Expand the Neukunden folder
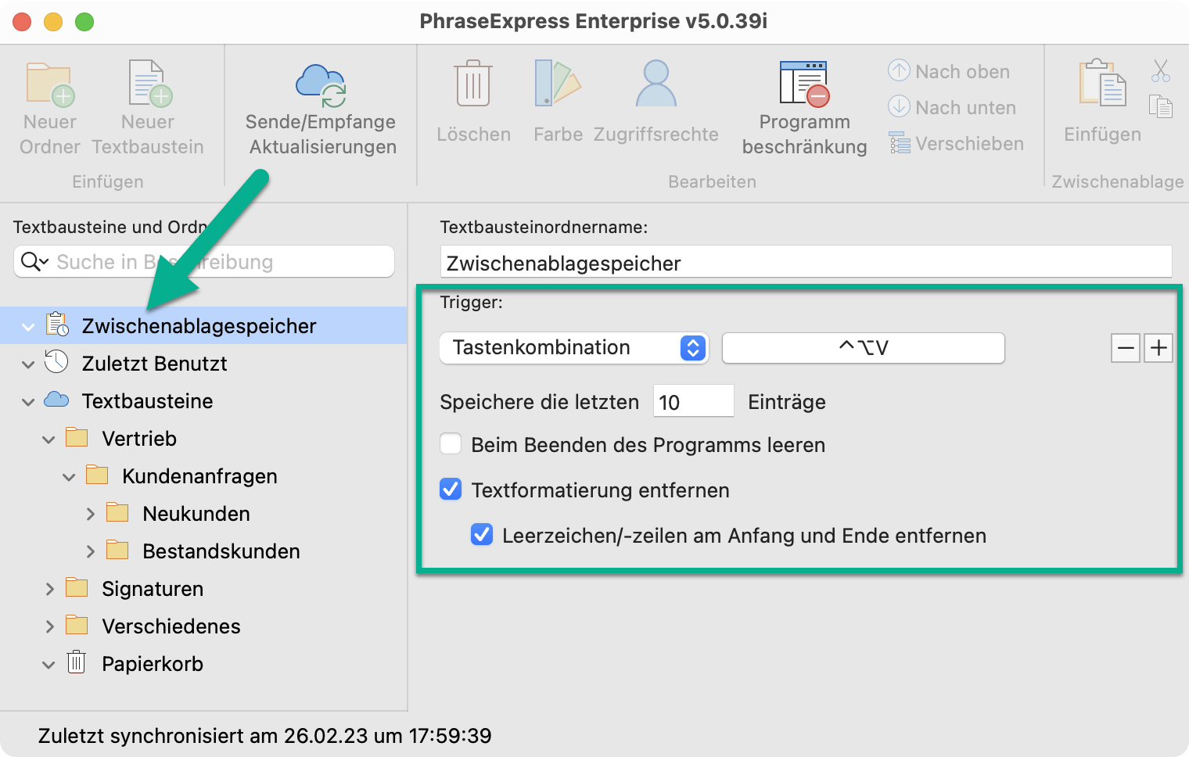 (90, 514)
